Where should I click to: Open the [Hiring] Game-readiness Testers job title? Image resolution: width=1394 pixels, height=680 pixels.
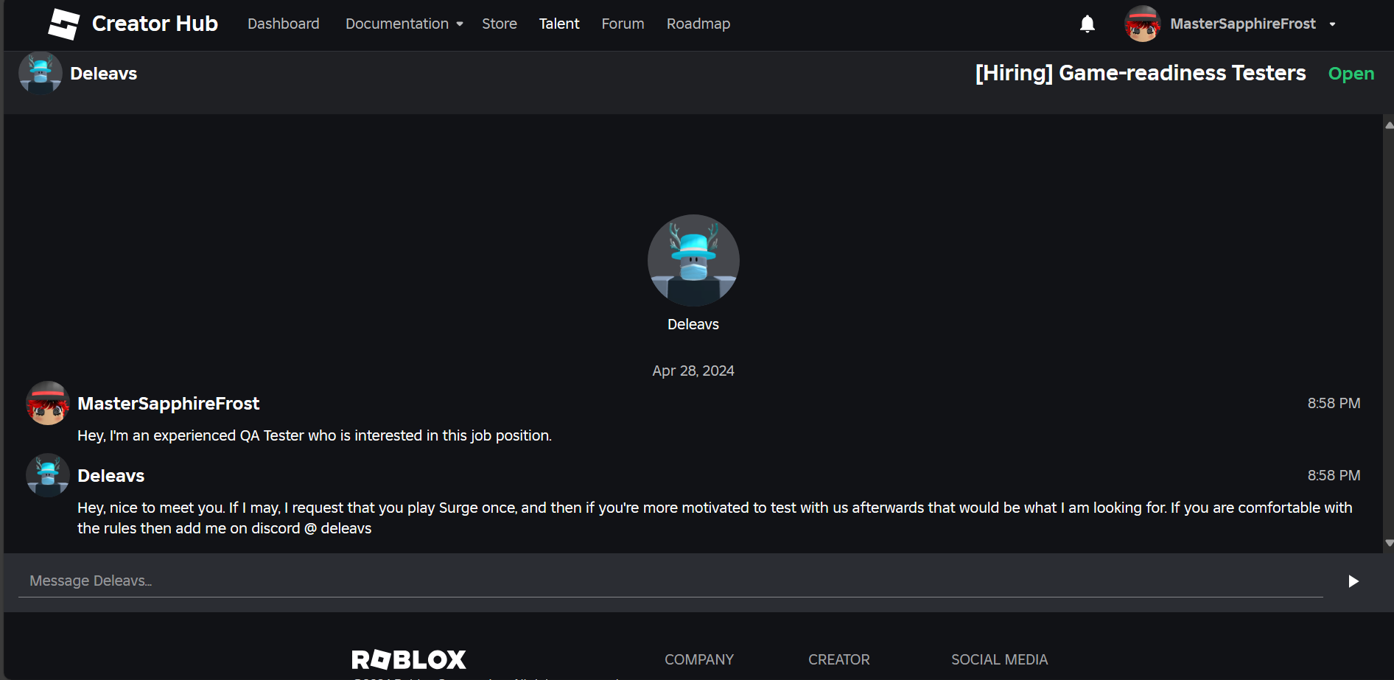tap(1140, 73)
